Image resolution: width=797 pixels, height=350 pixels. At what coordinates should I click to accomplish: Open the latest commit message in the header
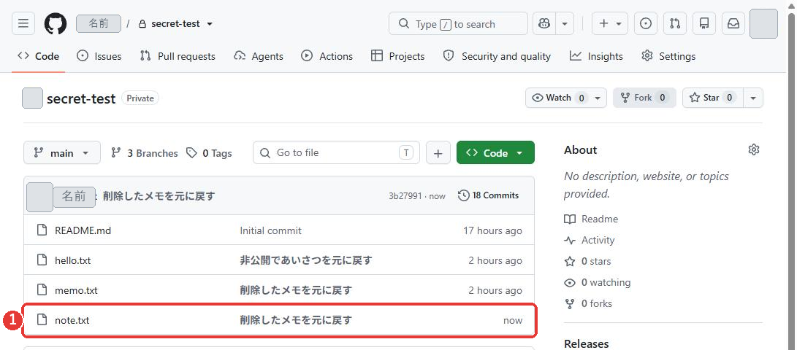pyautogui.click(x=159, y=196)
